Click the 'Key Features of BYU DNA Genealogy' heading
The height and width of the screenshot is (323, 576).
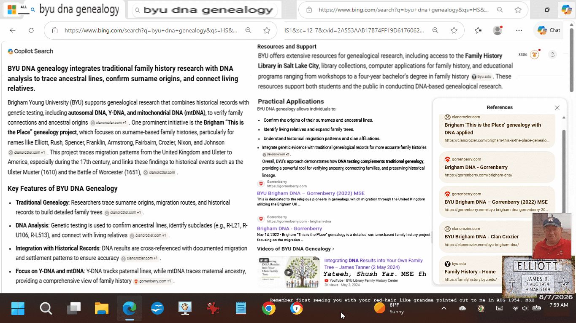pyautogui.click(x=62, y=189)
